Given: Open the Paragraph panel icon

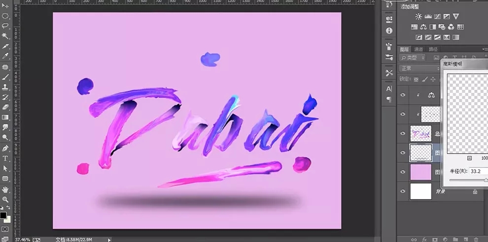Looking at the screenshot, I should (389, 99).
